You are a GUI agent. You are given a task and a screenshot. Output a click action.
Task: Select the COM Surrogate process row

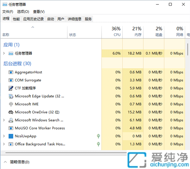click(93, 80)
